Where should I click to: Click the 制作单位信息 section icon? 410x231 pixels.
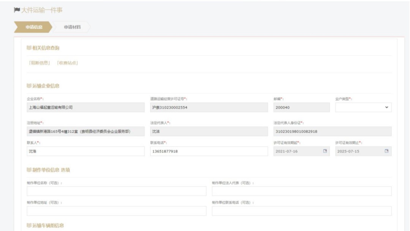(28, 170)
